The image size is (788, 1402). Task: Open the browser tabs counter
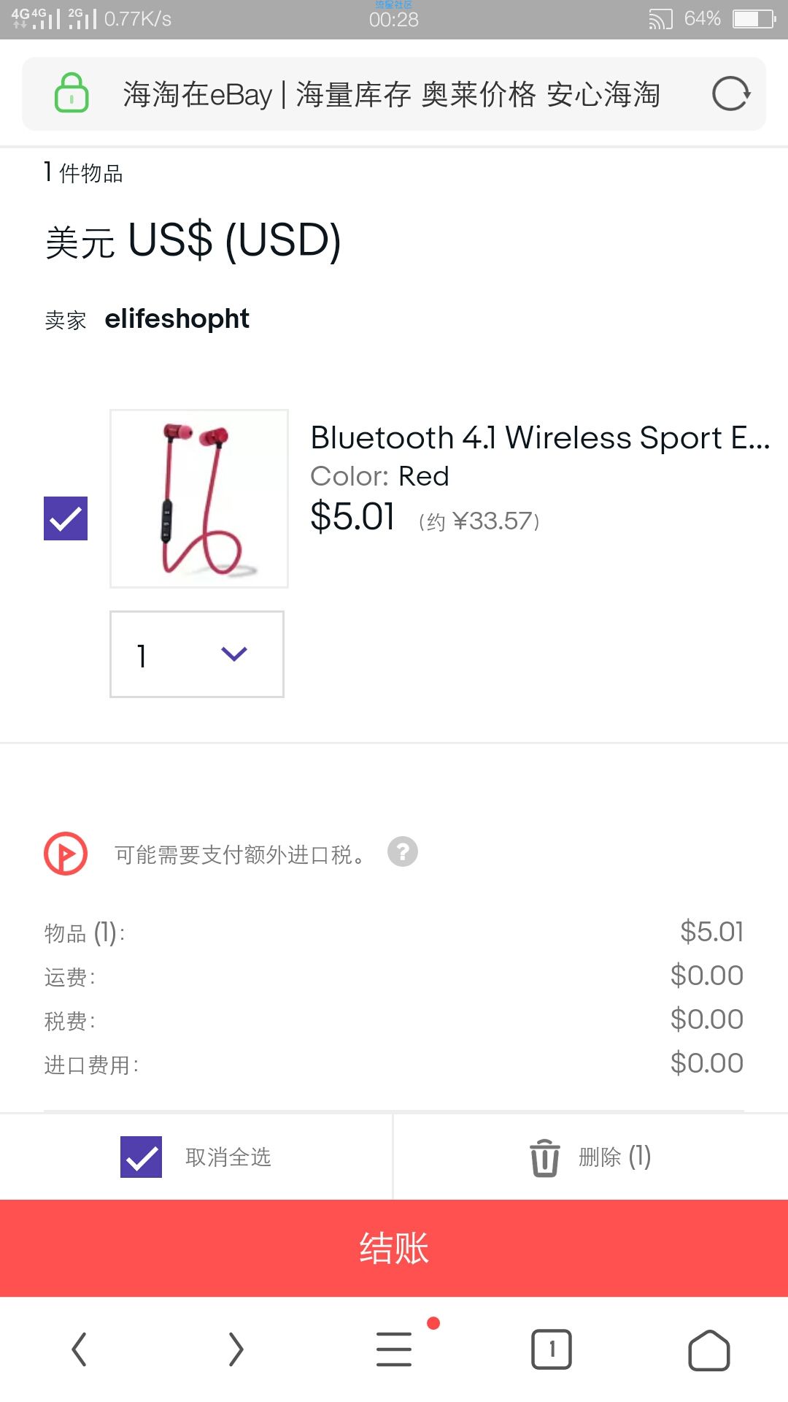point(552,1349)
